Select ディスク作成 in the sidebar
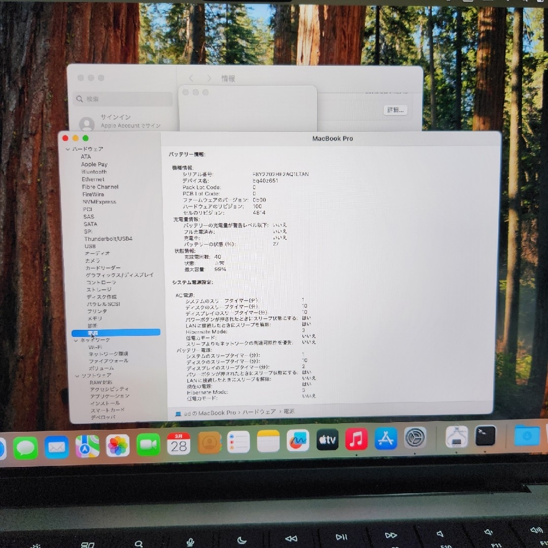The height and width of the screenshot is (548, 548). [x=101, y=297]
